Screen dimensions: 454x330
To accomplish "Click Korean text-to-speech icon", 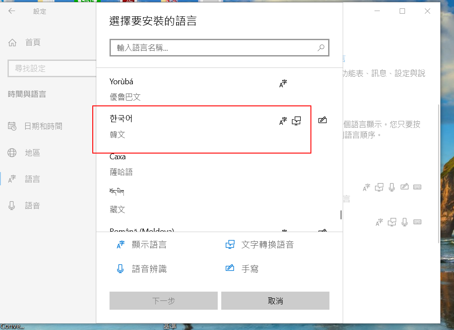I will pyautogui.click(x=296, y=120).
